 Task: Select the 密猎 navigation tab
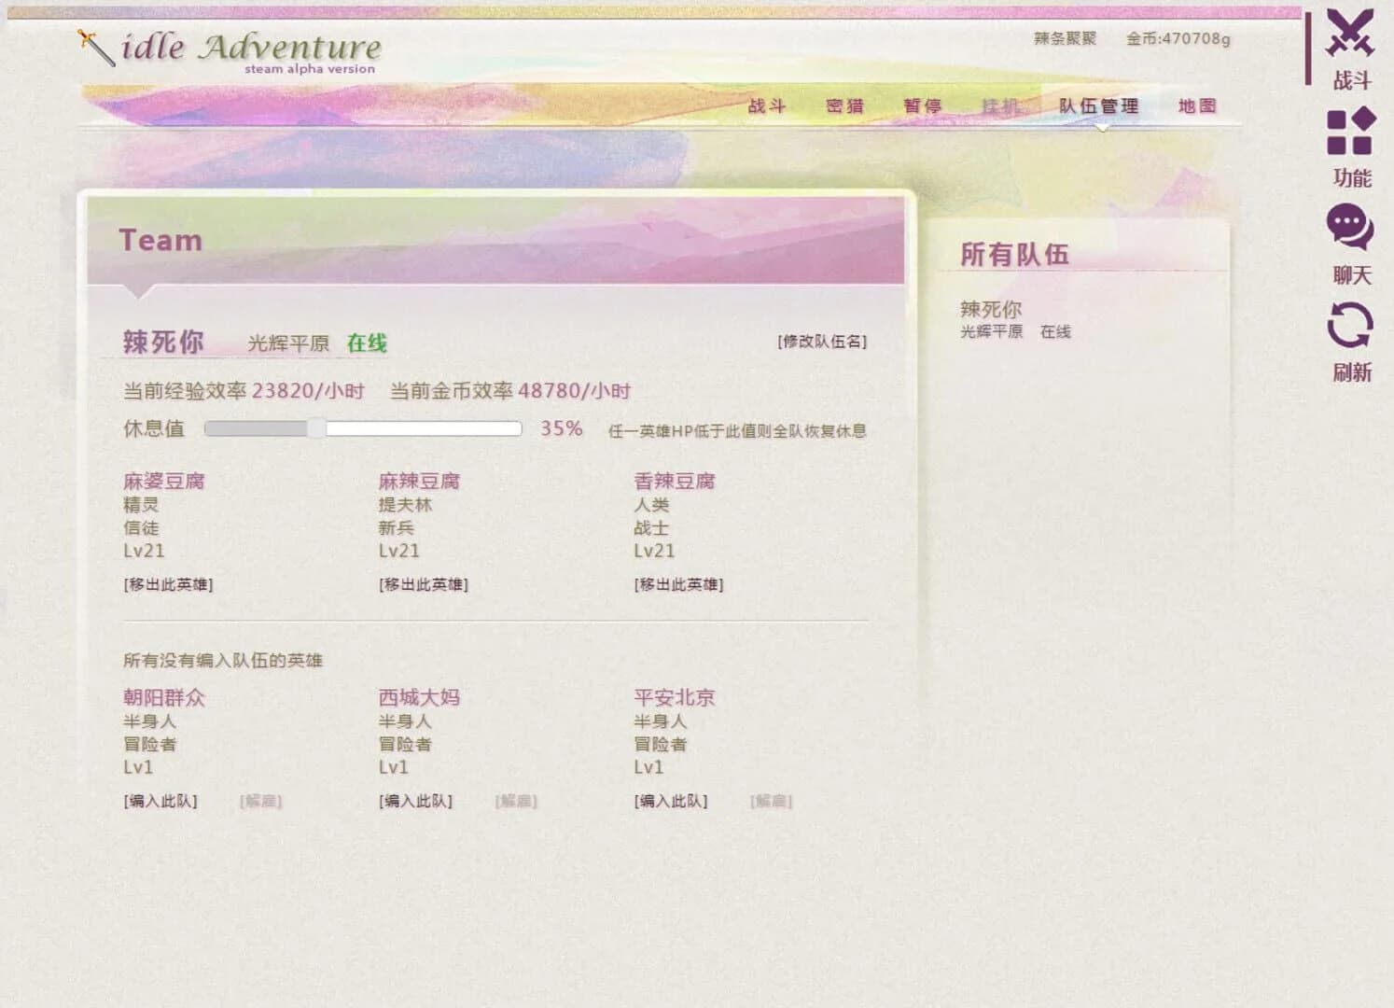[x=844, y=105]
